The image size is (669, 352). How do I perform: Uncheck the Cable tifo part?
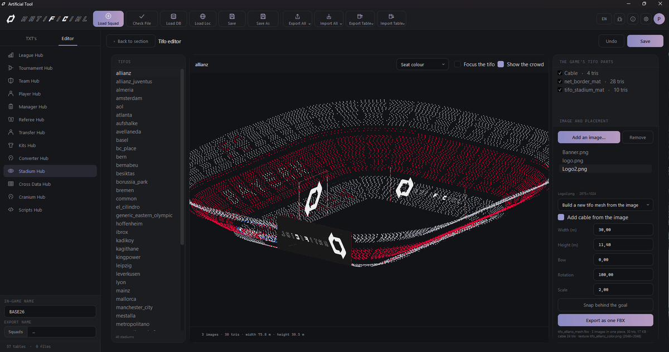coord(560,73)
